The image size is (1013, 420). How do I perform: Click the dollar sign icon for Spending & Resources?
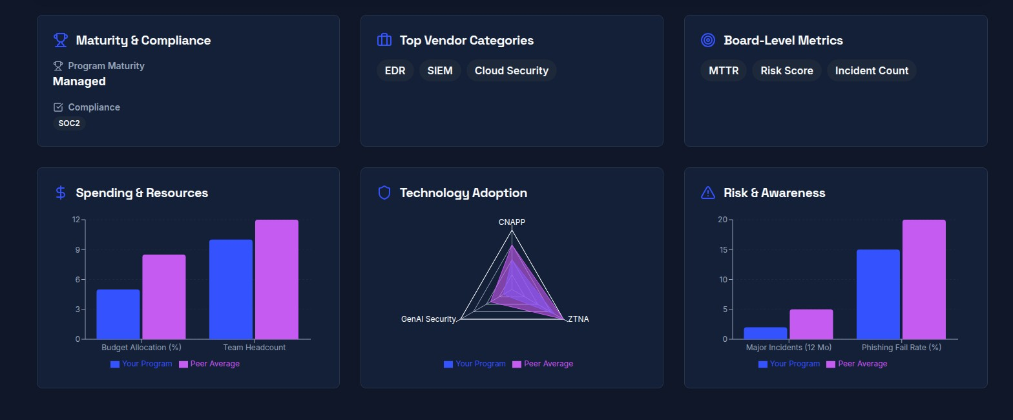click(60, 193)
